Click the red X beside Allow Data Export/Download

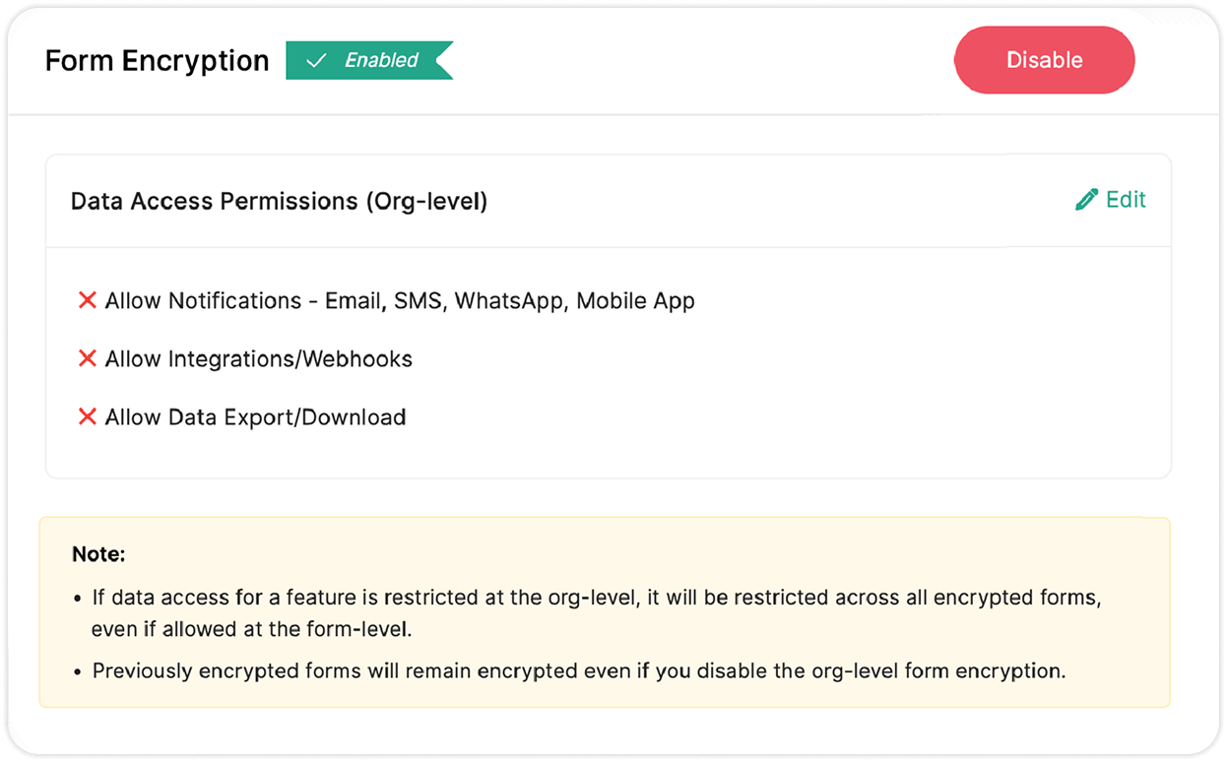87,416
